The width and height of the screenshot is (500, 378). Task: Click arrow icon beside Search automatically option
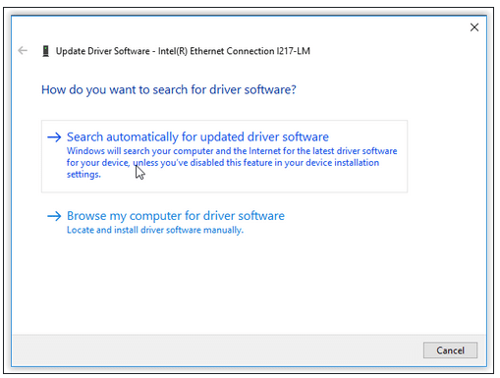[x=54, y=136]
